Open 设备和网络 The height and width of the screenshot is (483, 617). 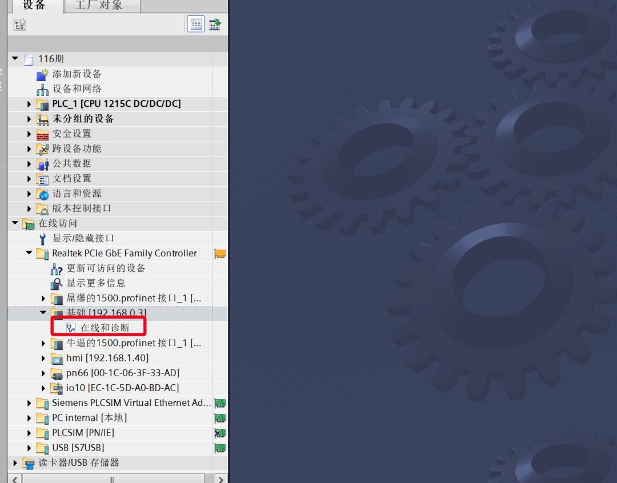coord(77,89)
